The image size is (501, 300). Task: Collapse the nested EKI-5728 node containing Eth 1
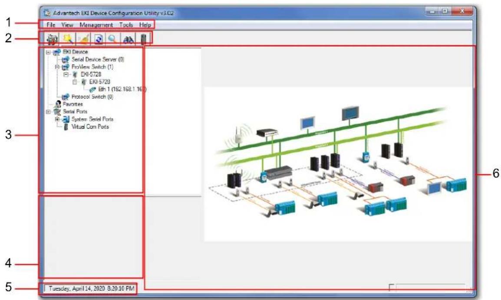point(74,82)
